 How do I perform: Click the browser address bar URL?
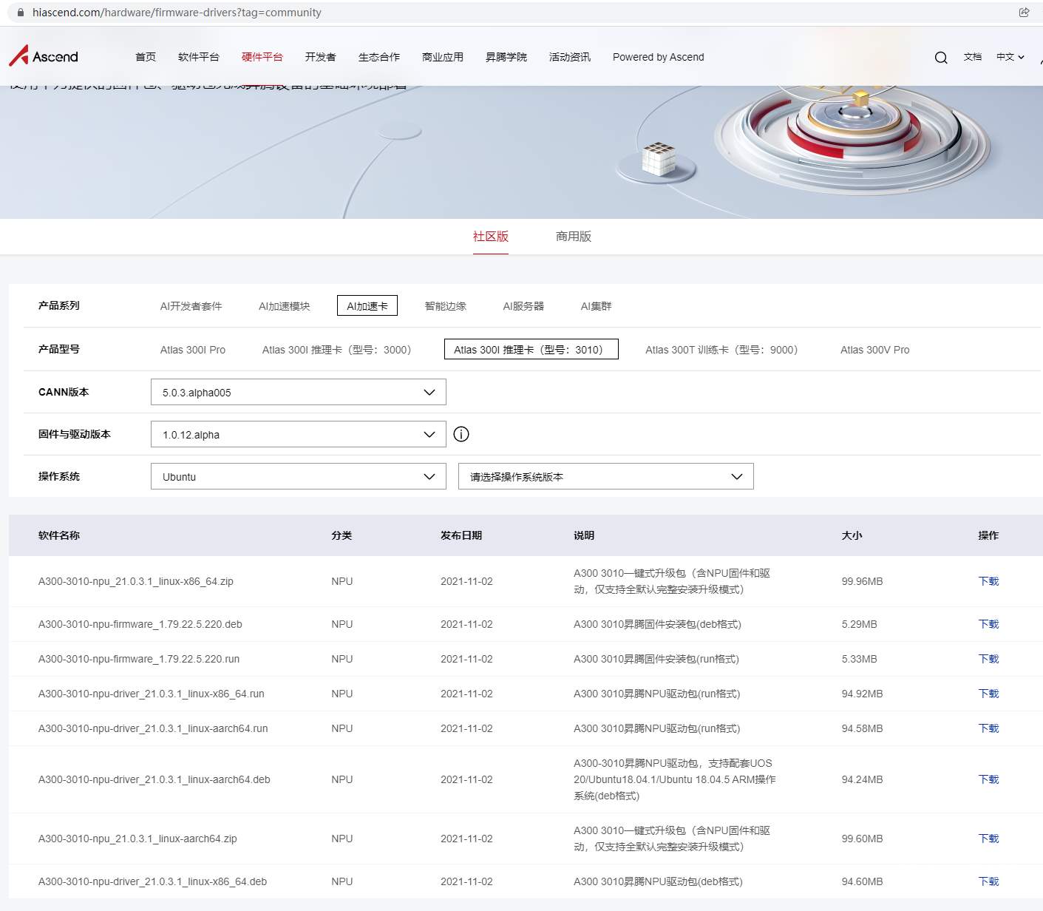pyautogui.click(x=177, y=13)
